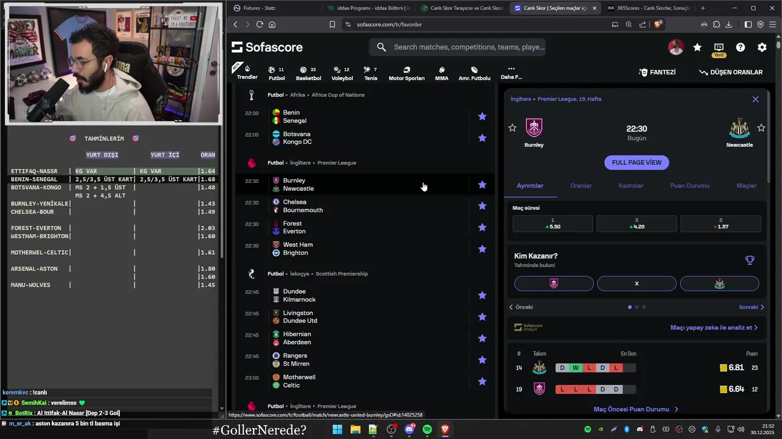The image size is (782, 439).
Task: Select the Futbol sport icon
Action: [277, 73]
